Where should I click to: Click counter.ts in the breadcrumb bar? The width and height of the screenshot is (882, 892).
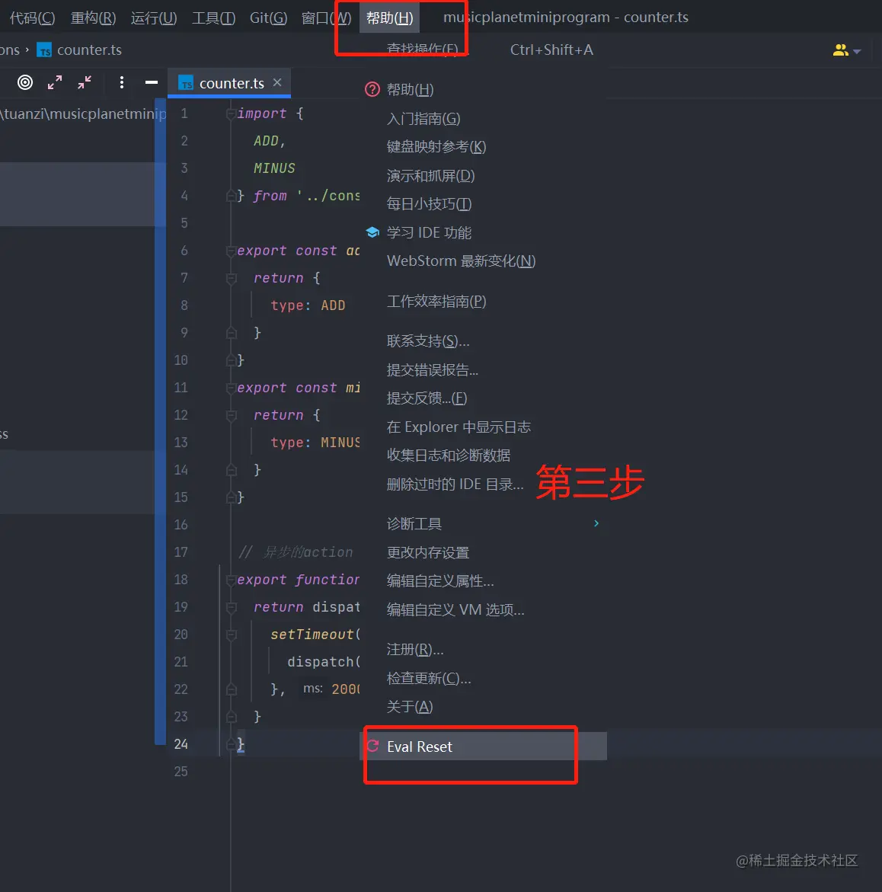pos(80,50)
